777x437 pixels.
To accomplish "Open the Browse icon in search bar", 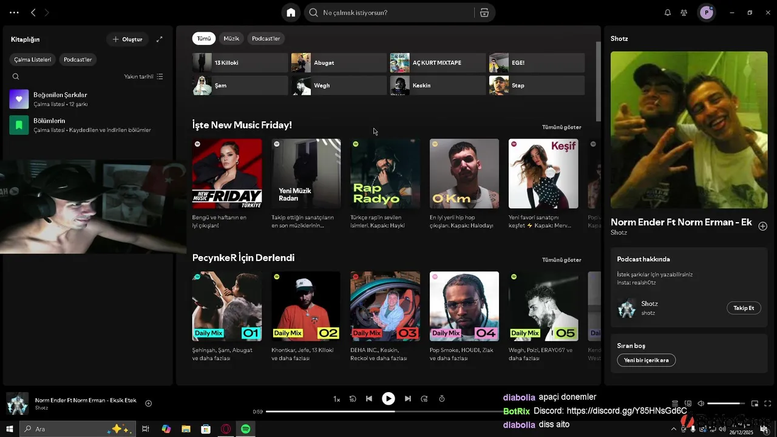I will tap(484, 13).
